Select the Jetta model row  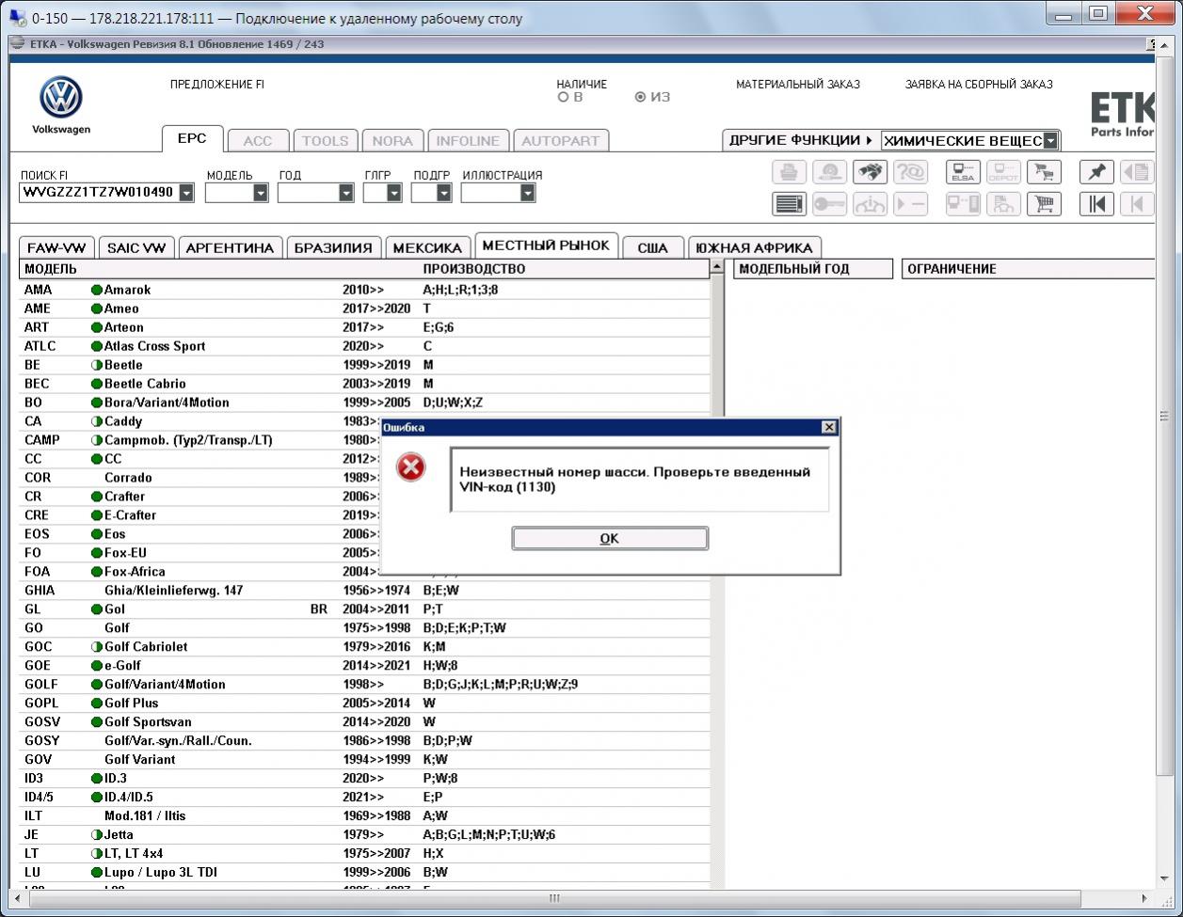(x=364, y=834)
